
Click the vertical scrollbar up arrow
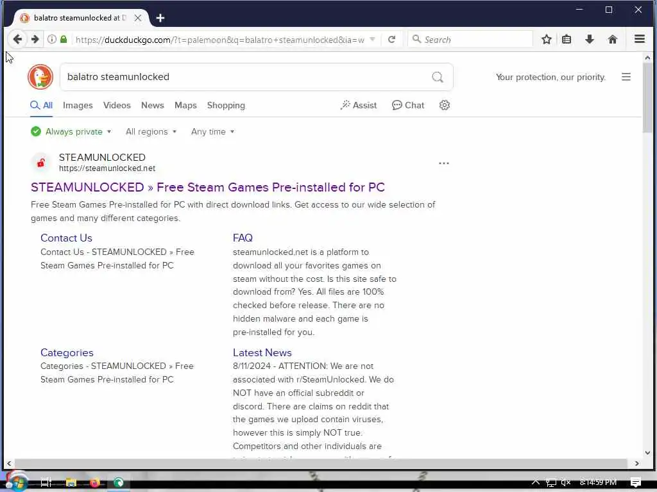tap(648, 58)
